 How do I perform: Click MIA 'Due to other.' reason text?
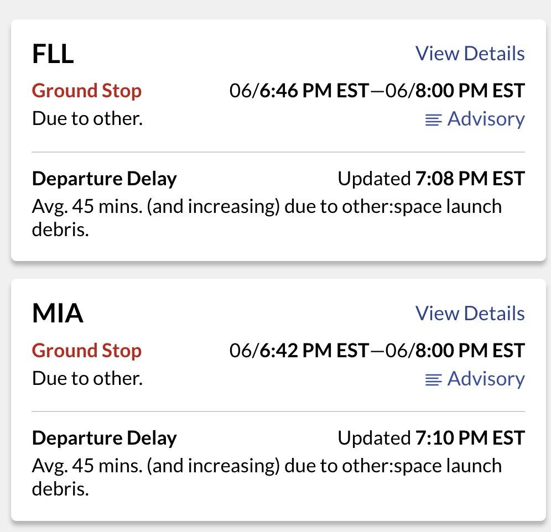pyautogui.click(x=87, y=378)
